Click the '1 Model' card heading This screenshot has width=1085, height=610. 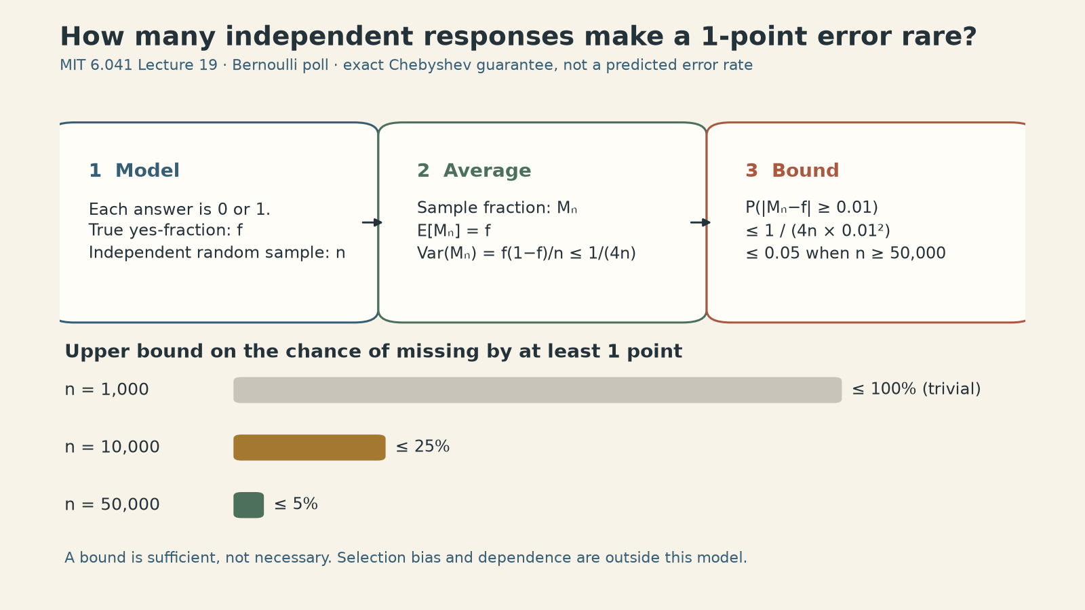click(134, 171)
